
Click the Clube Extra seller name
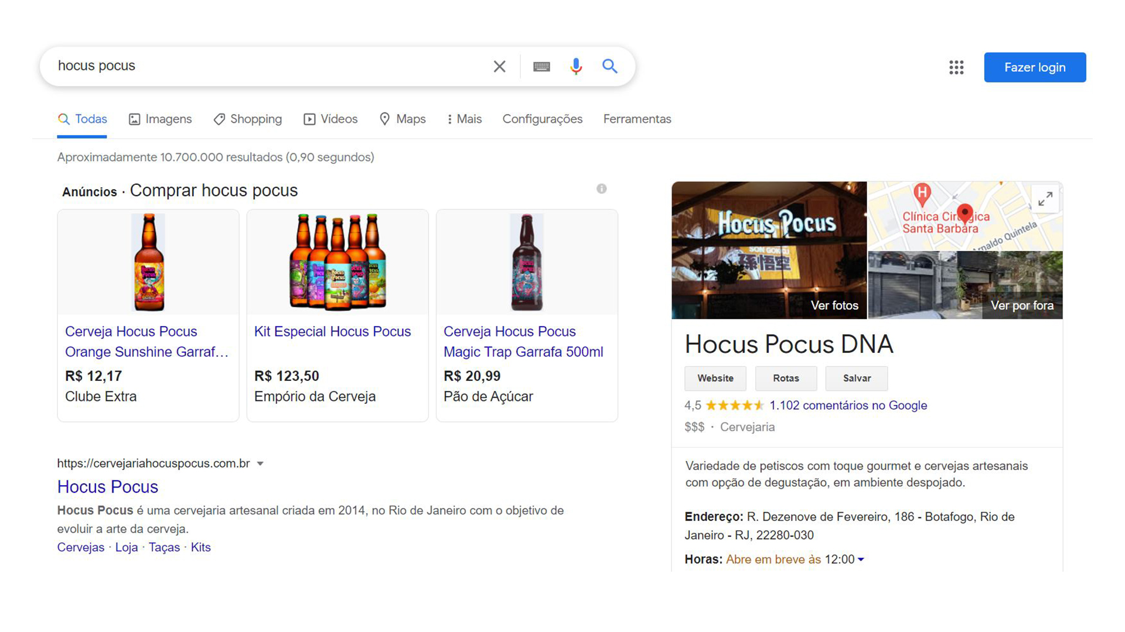[101, 397]
